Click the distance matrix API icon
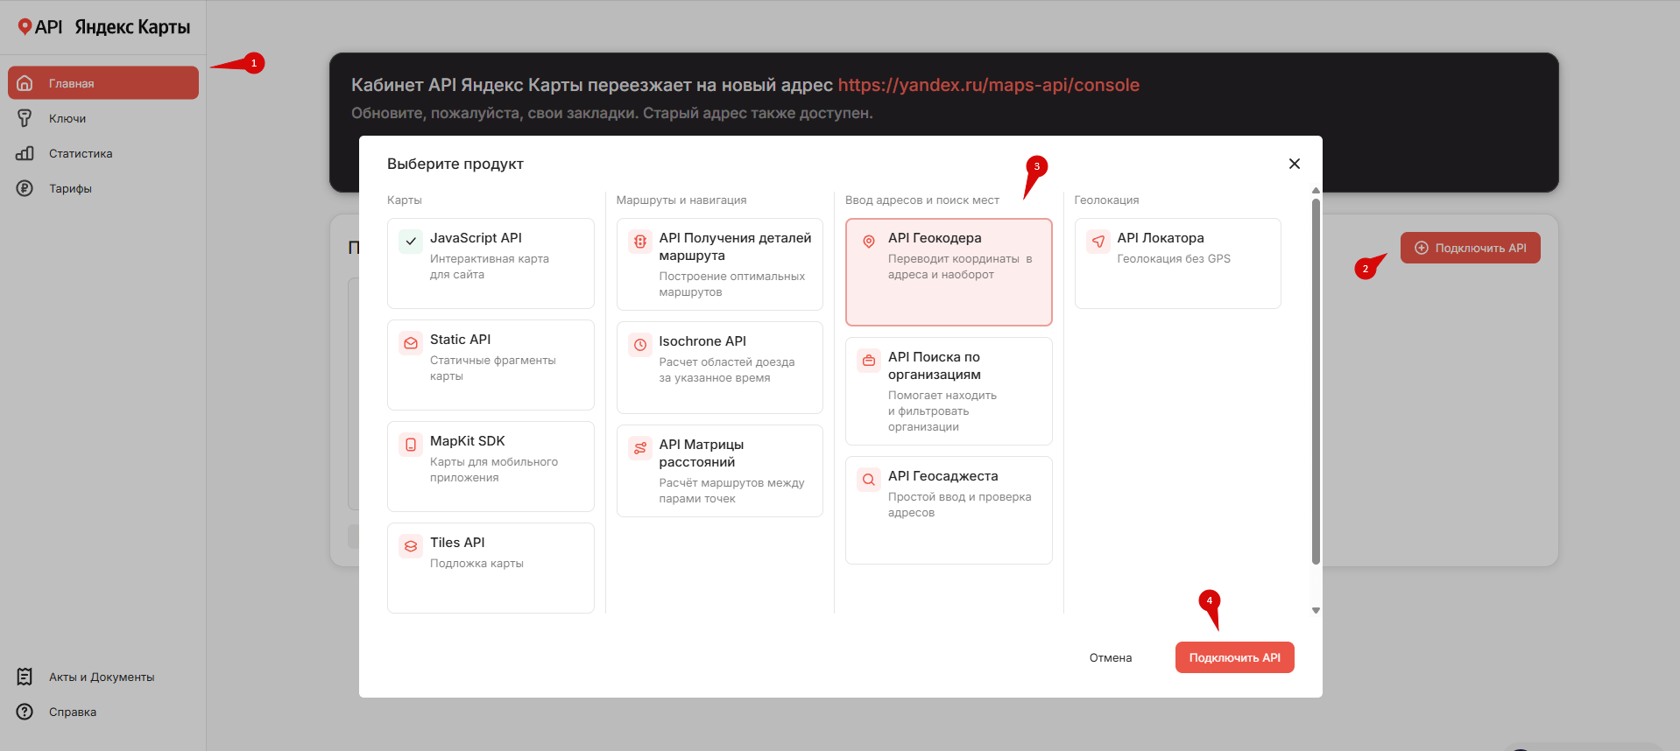The image size is (1680, 751). coord(640,448)
